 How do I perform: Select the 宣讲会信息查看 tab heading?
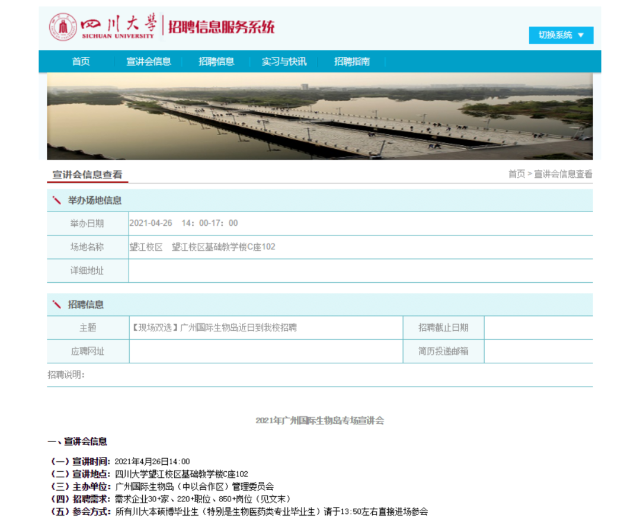point(87,175)
